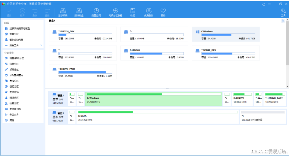Select *: LENOVO_PART 13.39GB map block
The width and height of the screenshot is (290, 156).
point(275,99)
